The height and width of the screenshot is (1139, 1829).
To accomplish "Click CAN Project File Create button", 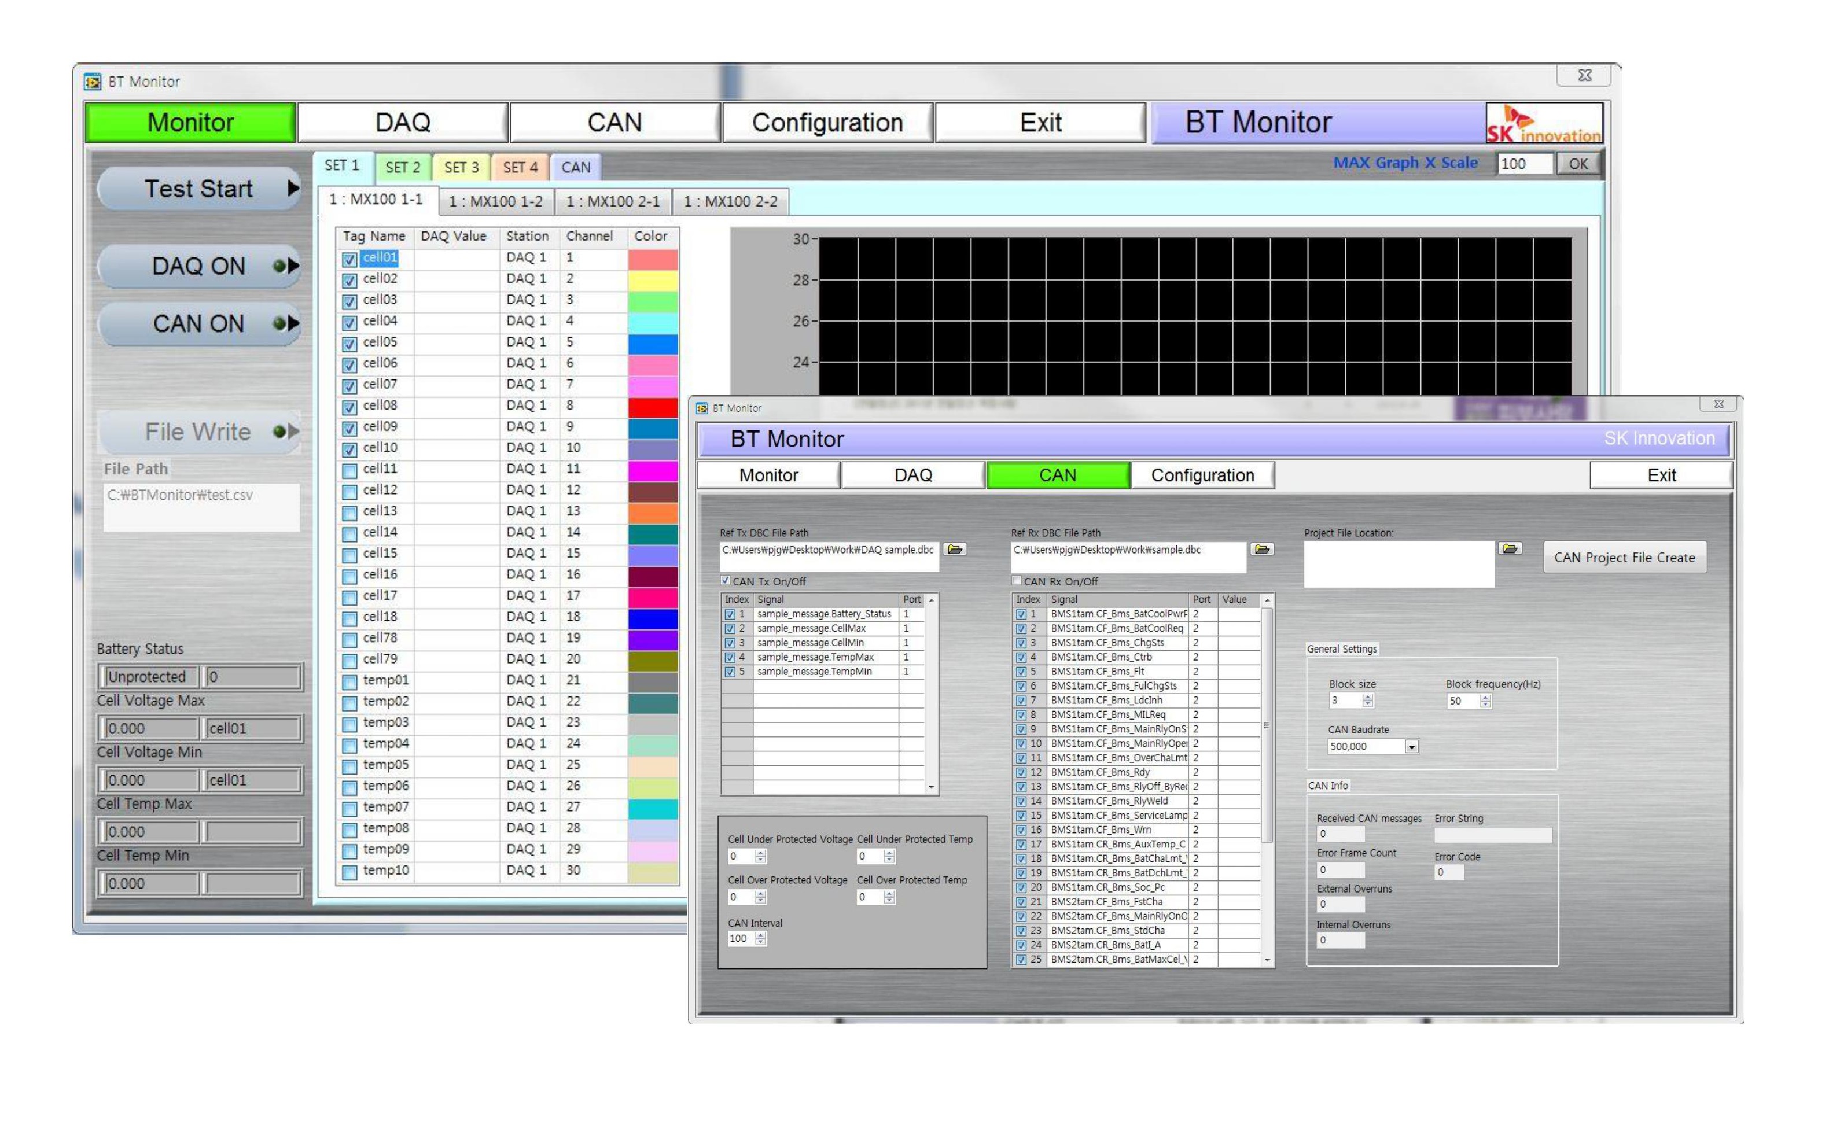I will 1624,558.
